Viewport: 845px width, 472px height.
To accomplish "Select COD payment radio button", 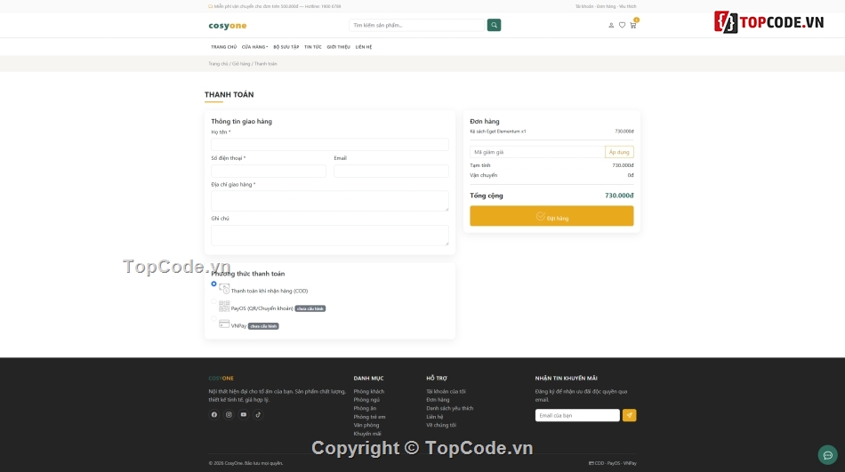I will click(214, 284).
